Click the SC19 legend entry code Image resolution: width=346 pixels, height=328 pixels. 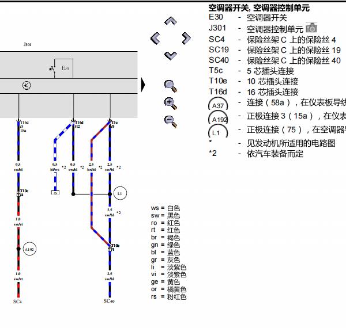(219, 49)
